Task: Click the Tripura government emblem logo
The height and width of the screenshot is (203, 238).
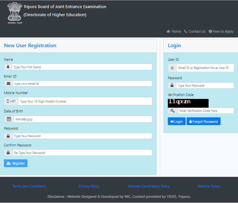Action: point(15,13)
